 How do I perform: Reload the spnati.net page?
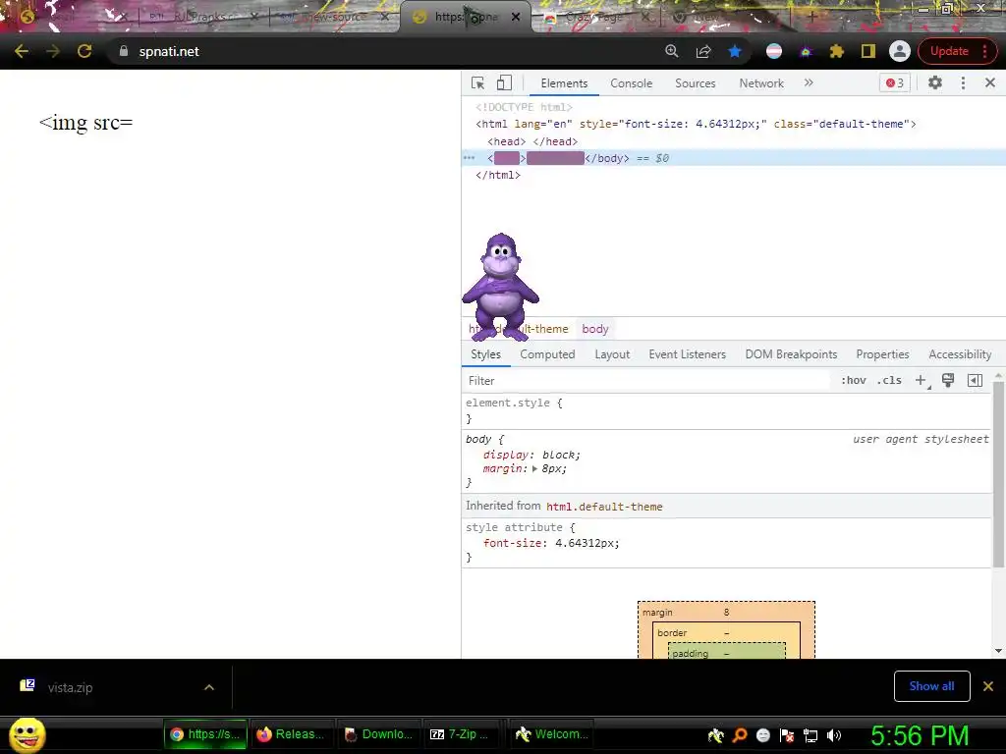pos(84,51)
